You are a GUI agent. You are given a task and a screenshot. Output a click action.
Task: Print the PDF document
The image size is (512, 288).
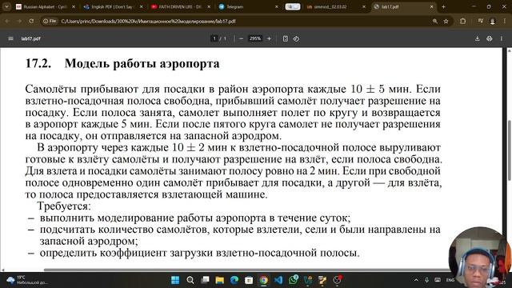pyautogui.click(x=489, y=38)
